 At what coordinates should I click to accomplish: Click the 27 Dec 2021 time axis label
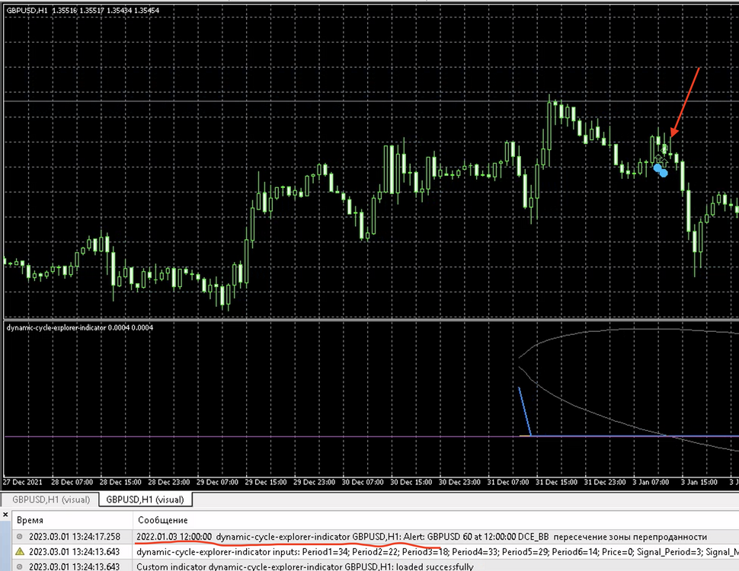point(23,482)
